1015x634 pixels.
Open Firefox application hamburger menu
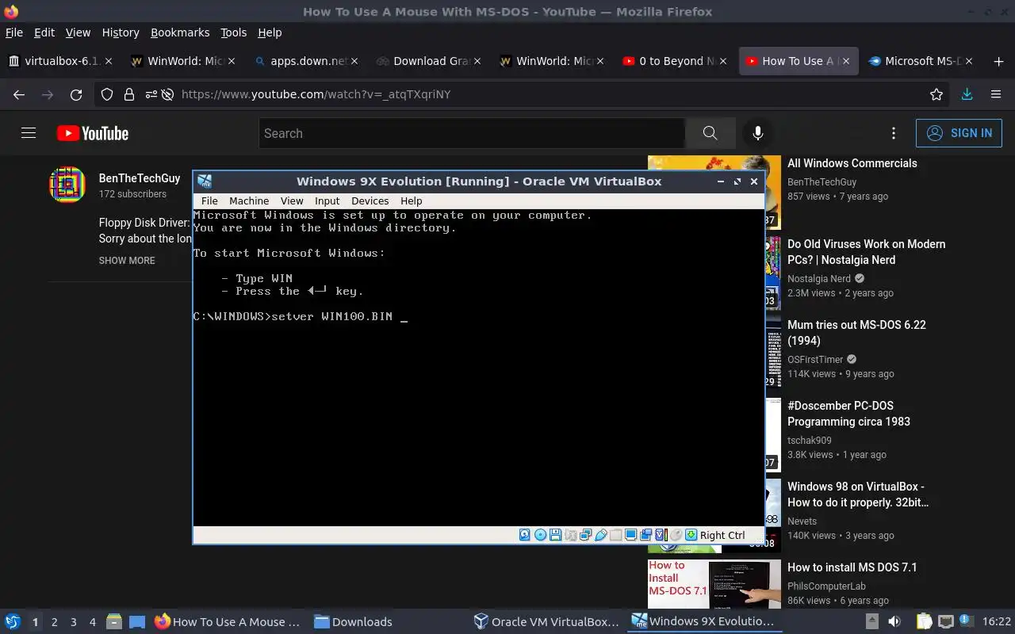tap(996, 94)
